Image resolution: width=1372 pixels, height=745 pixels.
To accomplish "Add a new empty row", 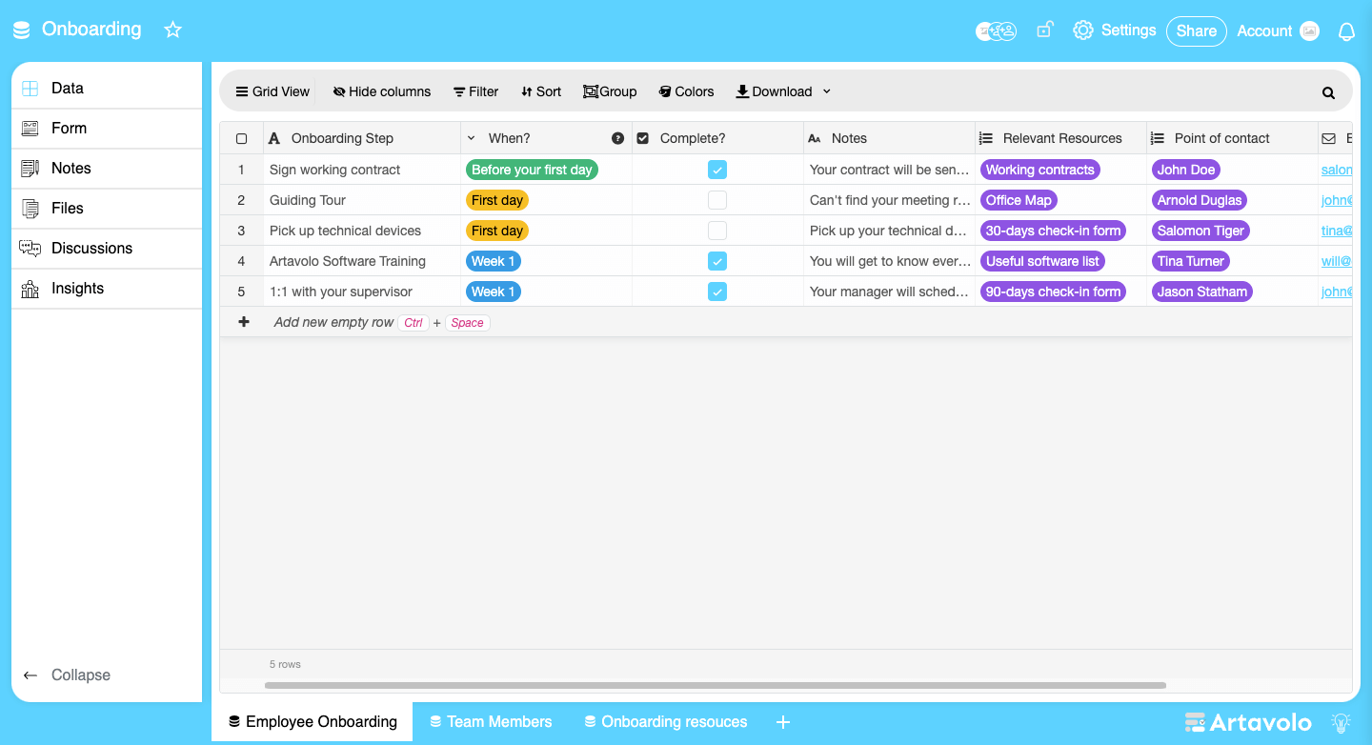I will pyautogui.click(x=333, y=322).
